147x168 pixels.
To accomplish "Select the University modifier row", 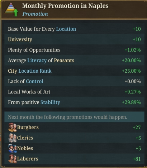I will 74,39.
